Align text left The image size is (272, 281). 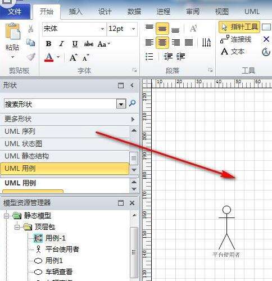point(149,42)
